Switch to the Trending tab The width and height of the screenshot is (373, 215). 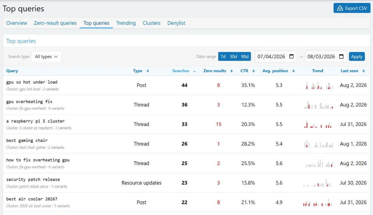click(126, 23)
